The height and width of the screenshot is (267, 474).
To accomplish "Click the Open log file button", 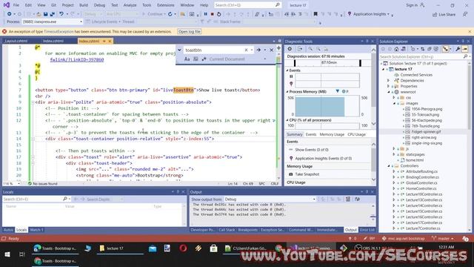I will click(x=190, y=31).
